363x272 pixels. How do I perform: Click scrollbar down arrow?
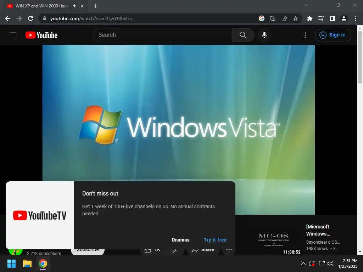click(x=360, y=252)
